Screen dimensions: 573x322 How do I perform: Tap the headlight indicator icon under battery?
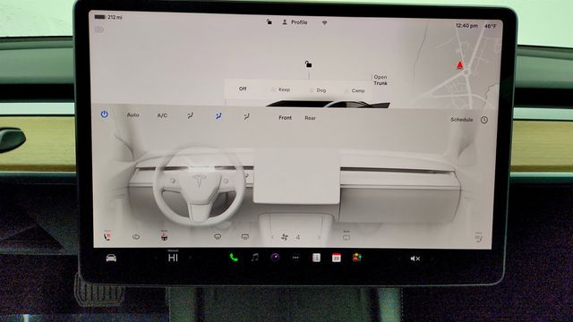coord(99,30)
